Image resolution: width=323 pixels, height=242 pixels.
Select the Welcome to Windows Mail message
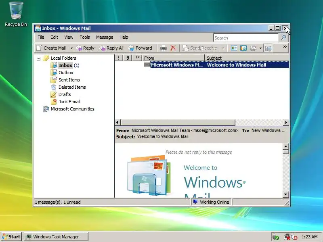(x=237, y=65)
